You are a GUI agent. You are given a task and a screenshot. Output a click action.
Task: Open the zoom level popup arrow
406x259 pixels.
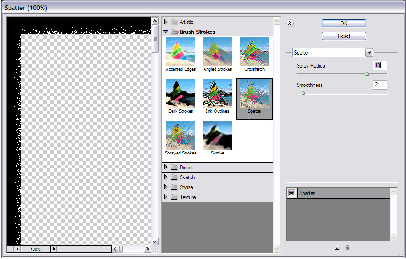coord(54,249)
